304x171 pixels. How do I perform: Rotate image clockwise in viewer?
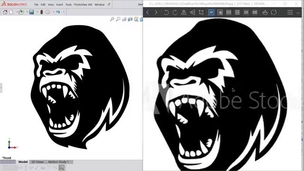(175, 12)
